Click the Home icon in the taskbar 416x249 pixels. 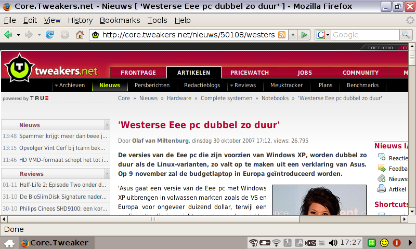point(9,243)
